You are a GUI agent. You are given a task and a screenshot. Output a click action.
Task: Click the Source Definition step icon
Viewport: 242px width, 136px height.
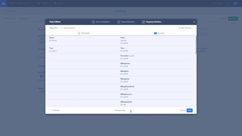(x=93, y=22)
